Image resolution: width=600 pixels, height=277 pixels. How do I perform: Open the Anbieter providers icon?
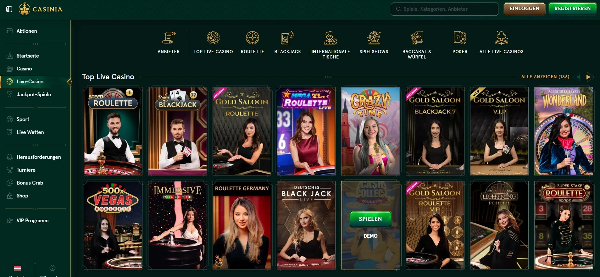(x=169, y=38)
